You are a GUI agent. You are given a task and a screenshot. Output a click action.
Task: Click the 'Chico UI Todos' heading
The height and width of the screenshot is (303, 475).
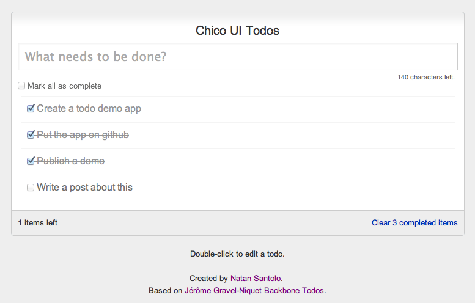(x=237, y=31)
